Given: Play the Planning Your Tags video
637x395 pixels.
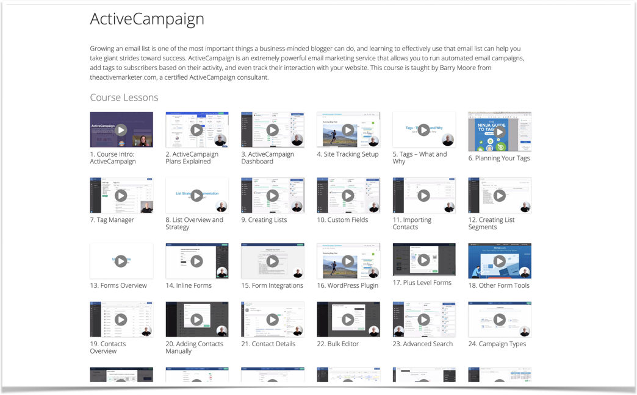Looking at the screenshot, I should pos(499,132).
